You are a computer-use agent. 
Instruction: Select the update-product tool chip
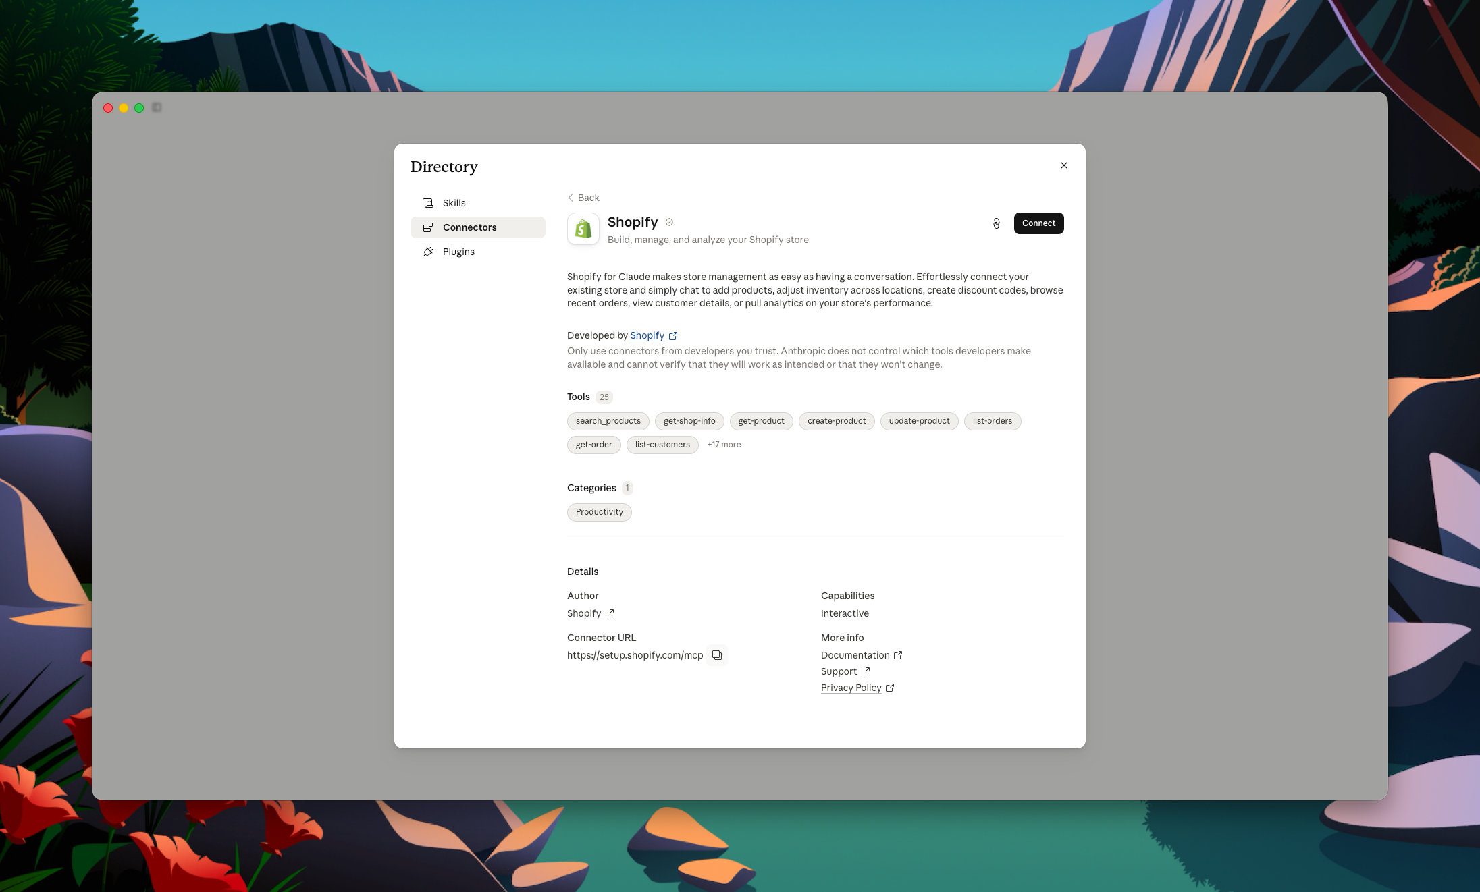pyautogui.click(x=919, y=421)
